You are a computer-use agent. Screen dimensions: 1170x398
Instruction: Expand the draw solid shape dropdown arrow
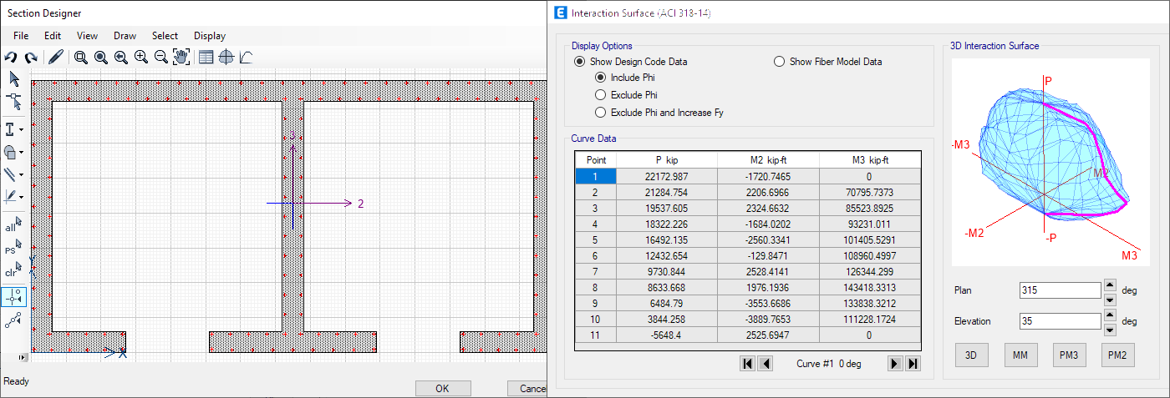click(x=22, y=154)
